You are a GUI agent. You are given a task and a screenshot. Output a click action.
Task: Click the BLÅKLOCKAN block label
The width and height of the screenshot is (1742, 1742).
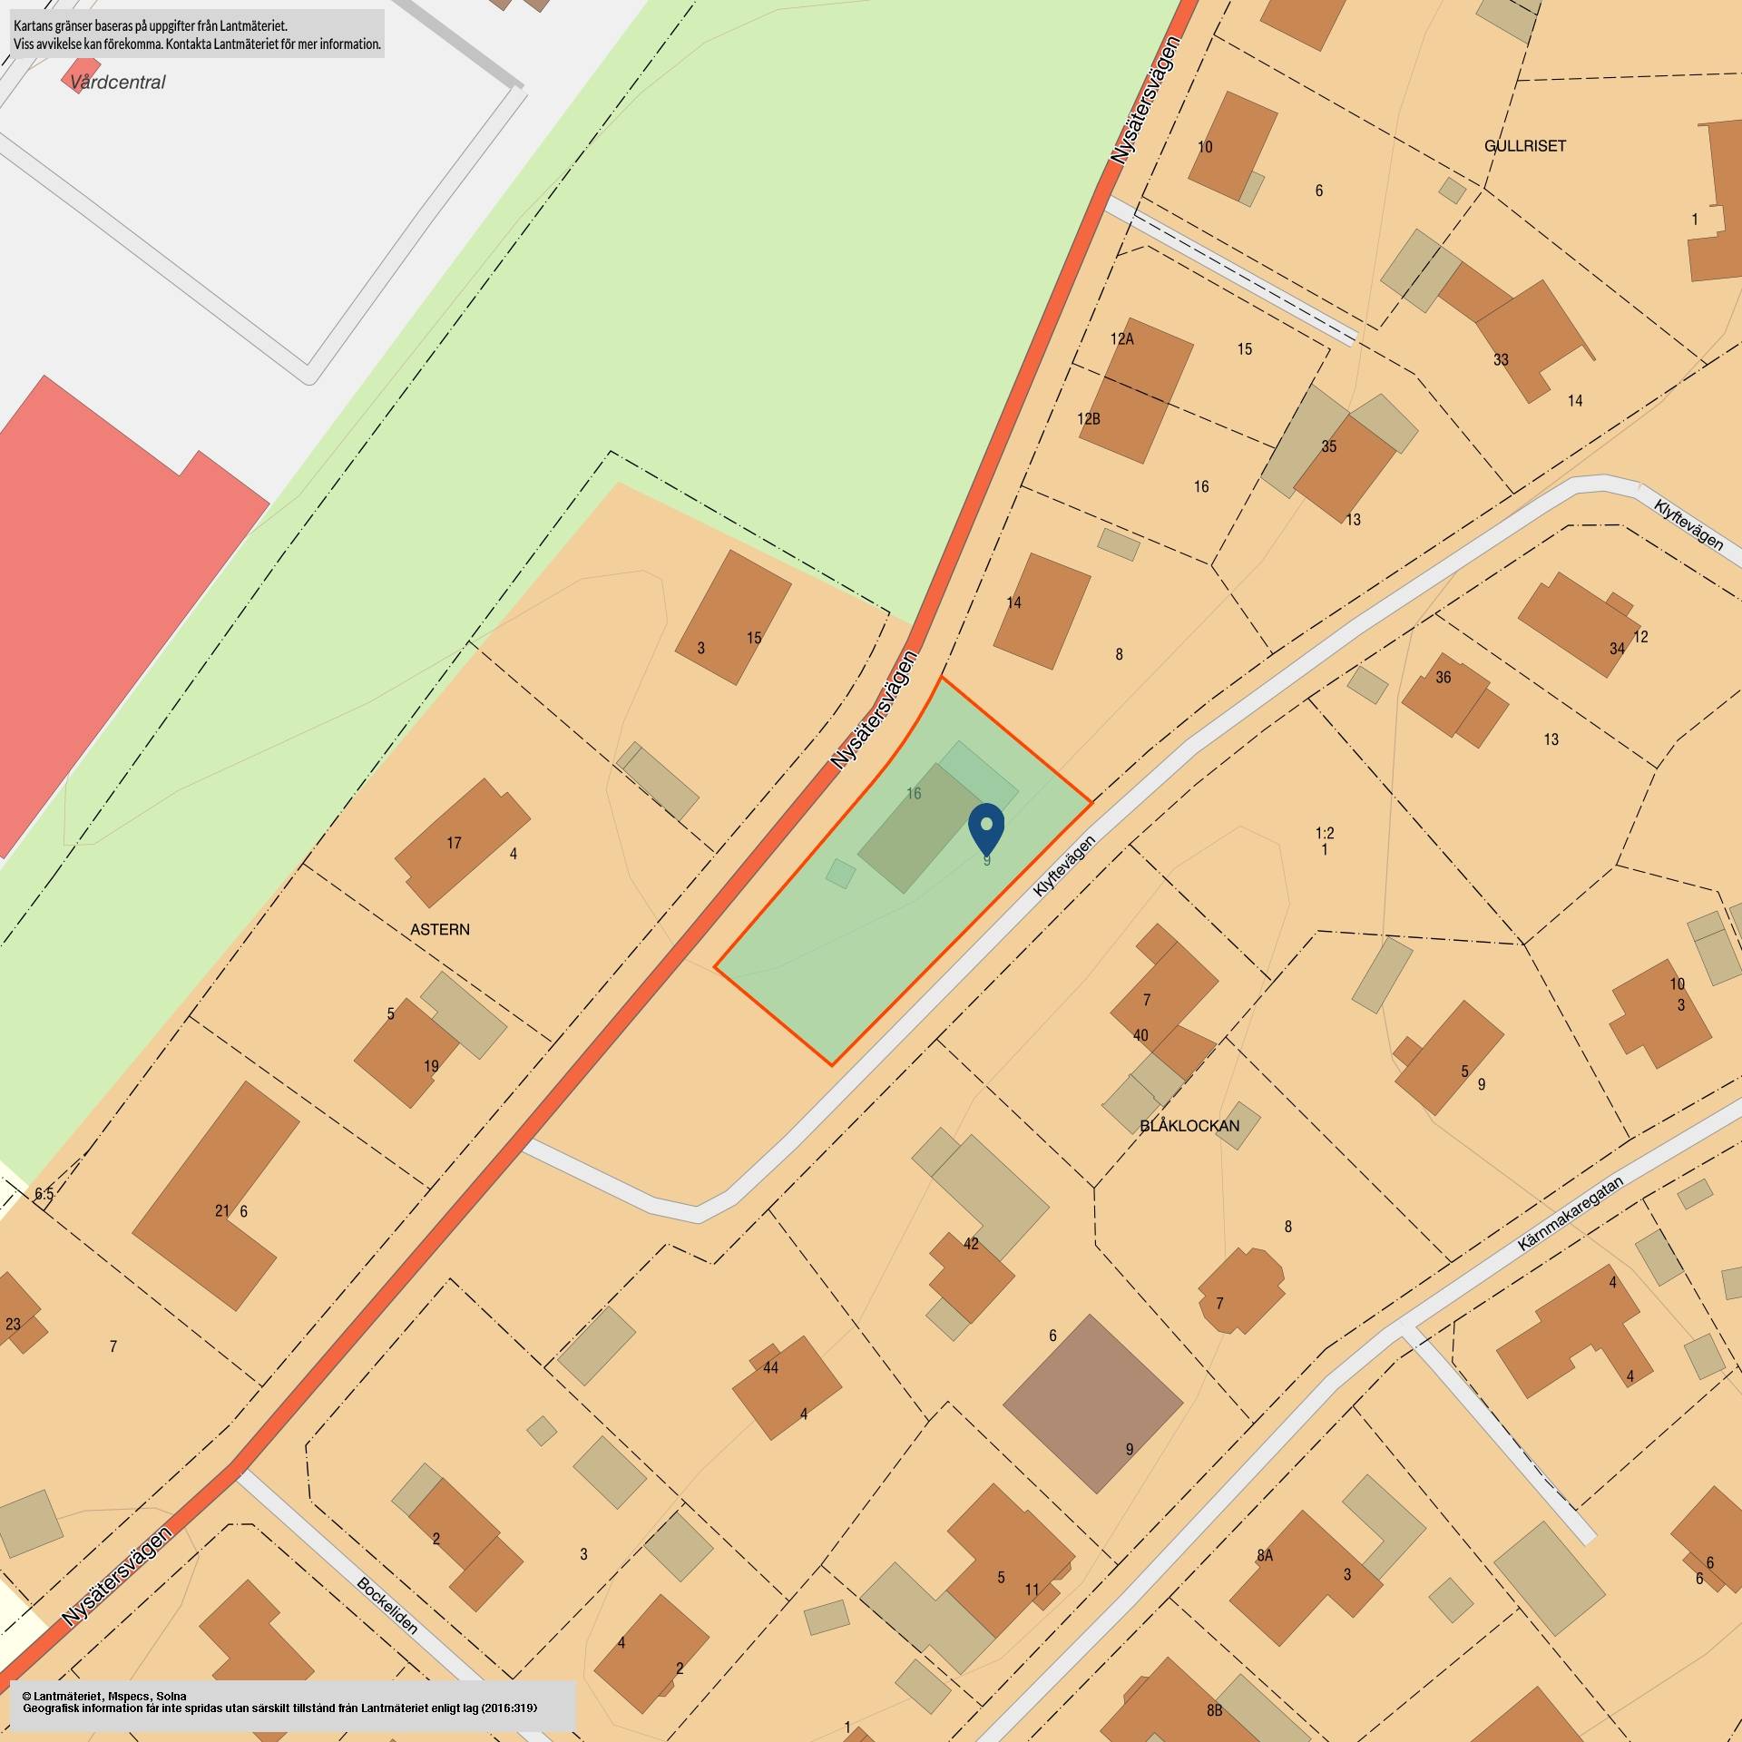point(1189,1126)
